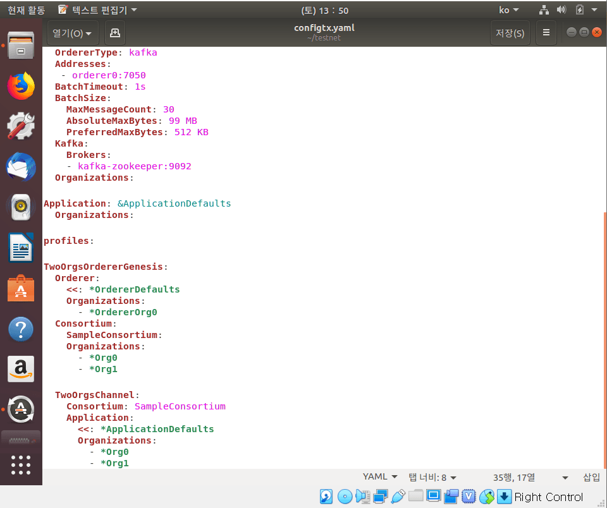This screenshot has width=607, height=508.
Task: Show all applications grid
Action: (21, 464)
